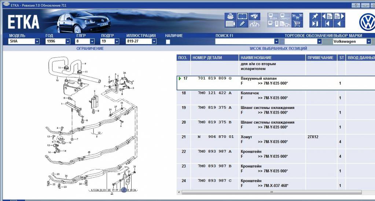Click the printer icon in the toolbar

coord(230,16)
